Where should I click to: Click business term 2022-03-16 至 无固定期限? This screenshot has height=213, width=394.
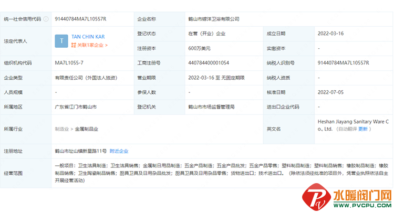[216, 78]
